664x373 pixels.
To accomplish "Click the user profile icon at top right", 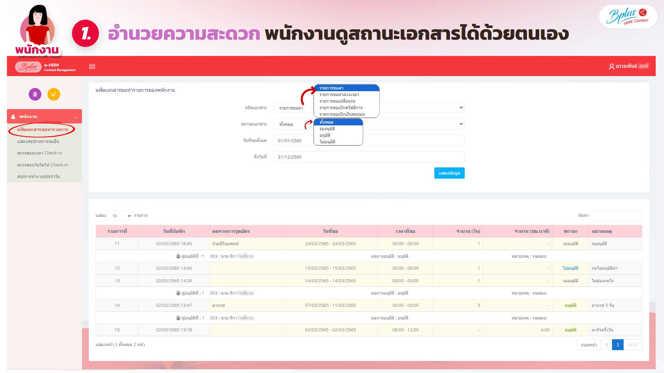I will coord(611,66).
